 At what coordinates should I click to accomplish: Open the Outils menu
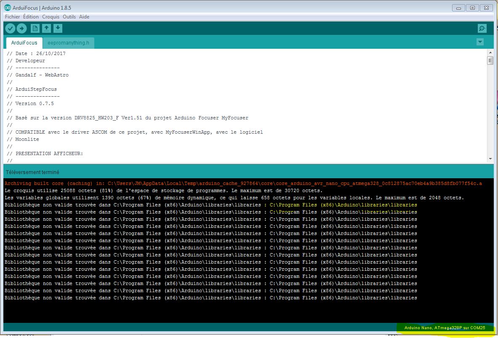tap(69, 17)
